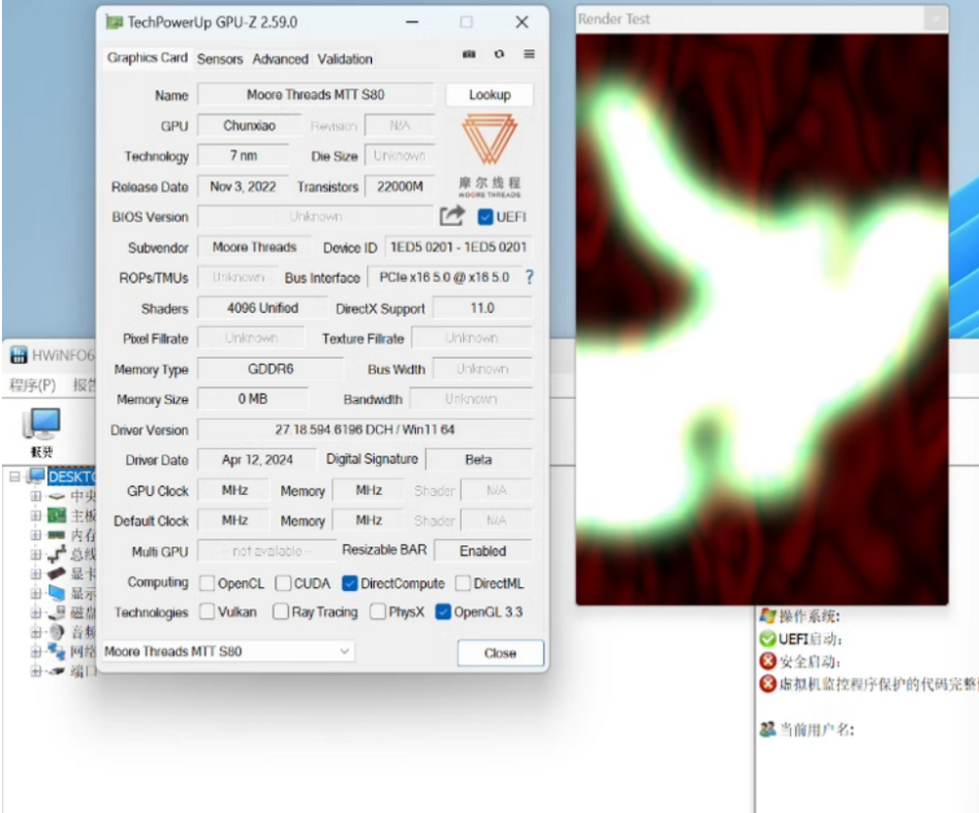Expand the 中央 node in HWiNFO tree
This screenshot has width=979, height=813.
point(36,496)
